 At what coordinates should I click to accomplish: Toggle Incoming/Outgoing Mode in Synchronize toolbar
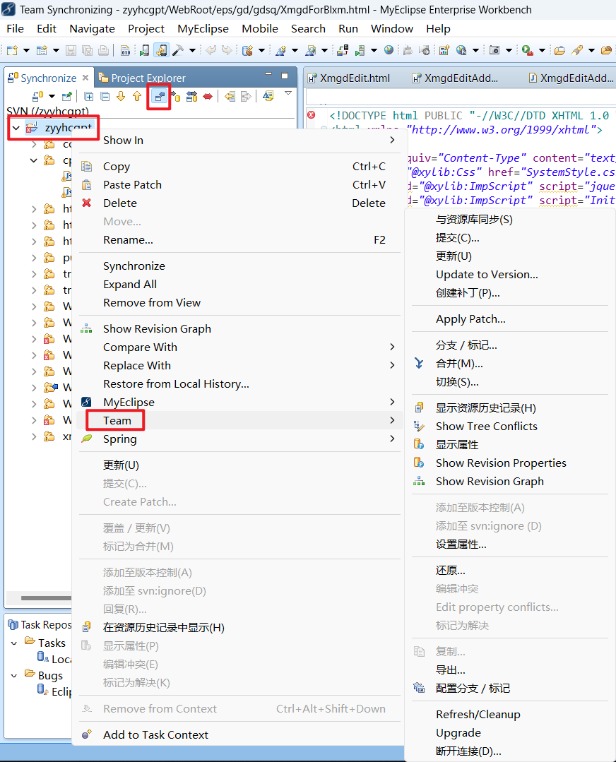(x=191, y=96)
